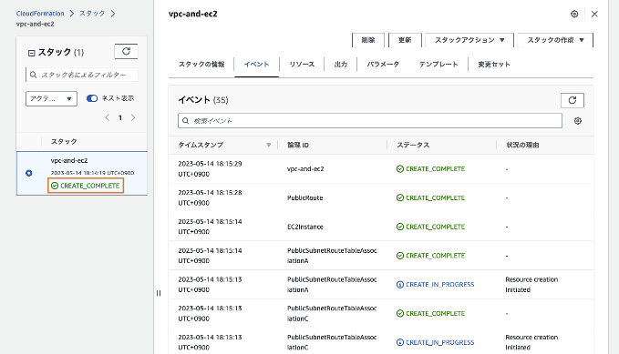Screen dimensions: 619x354
Task: Click the stack's CREATE_COMPLETE status in sidebar
Action: point(86,186)
